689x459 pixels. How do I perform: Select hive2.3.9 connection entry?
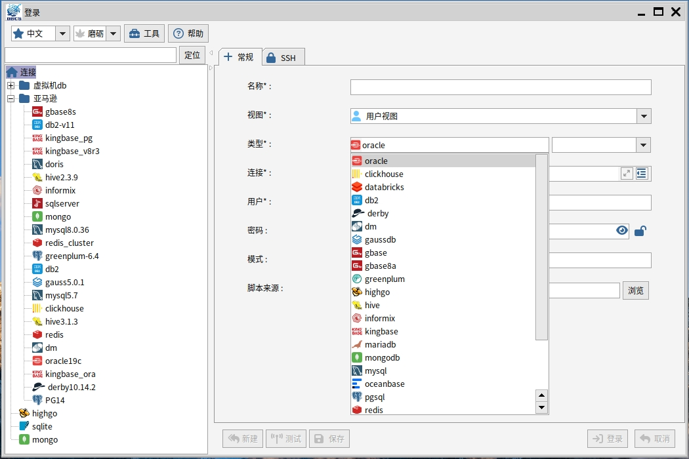point(55,178)
